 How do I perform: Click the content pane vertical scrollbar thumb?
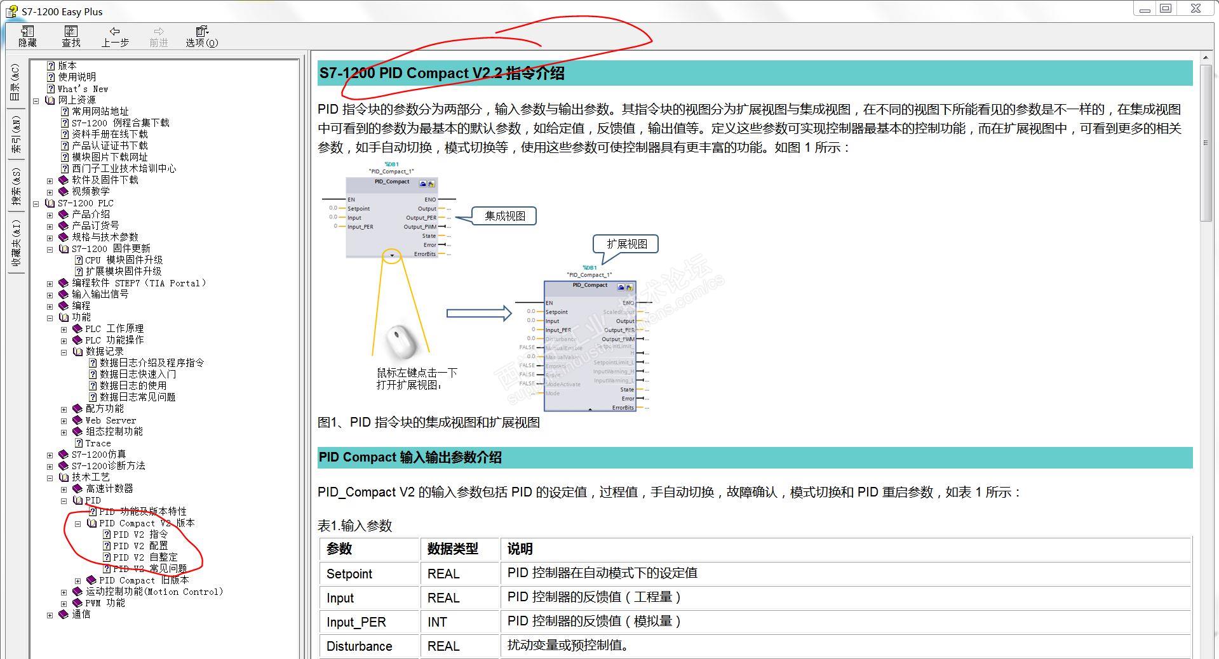click(1206, 143)
